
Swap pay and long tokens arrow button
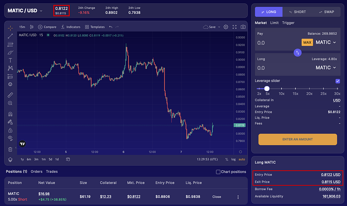coord(297,52)
